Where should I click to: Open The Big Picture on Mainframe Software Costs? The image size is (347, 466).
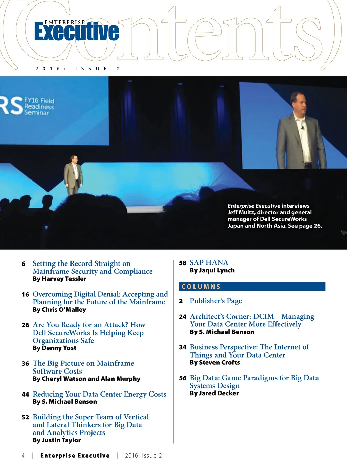pos(83,367)
